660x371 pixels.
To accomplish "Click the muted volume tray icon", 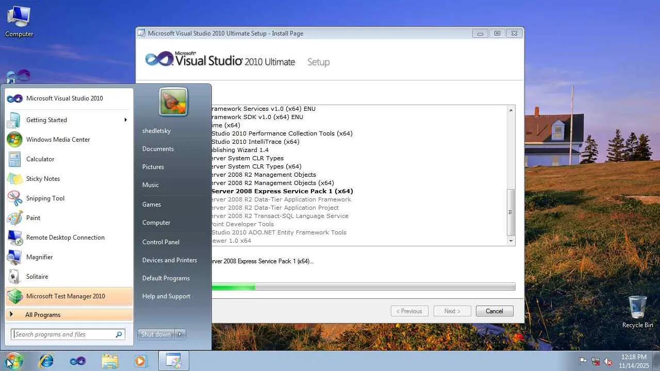I will click(608, 361).
